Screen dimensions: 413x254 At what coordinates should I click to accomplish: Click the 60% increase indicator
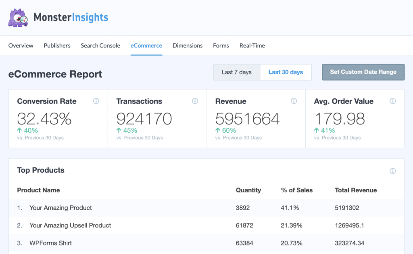225,130
